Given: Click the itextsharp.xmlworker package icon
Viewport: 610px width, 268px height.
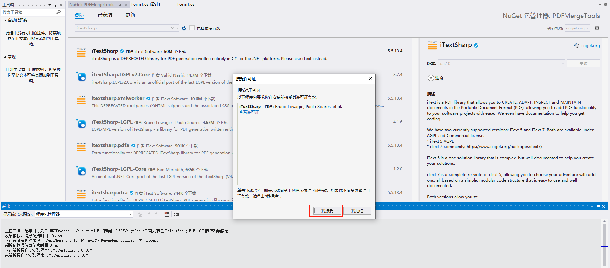Looking at the screenshot, I should coord(81,100).
